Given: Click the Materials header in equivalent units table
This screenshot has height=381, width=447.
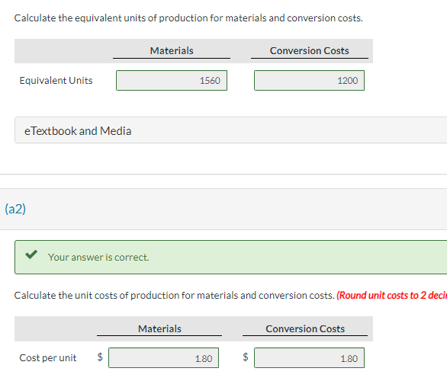Looking at the screenshot, I should click(172, 51).
